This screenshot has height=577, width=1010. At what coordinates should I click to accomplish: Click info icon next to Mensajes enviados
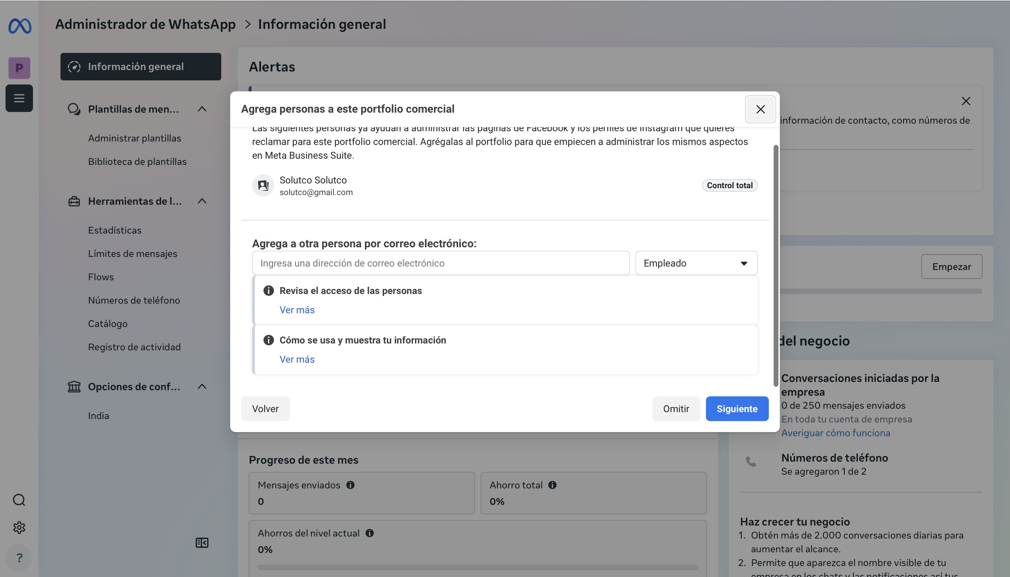tap(350, 485)
